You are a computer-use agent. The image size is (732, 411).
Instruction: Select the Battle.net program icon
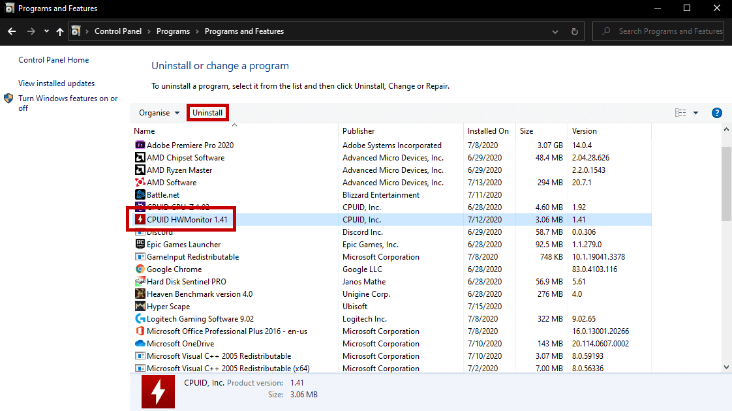tap(140, 195)
